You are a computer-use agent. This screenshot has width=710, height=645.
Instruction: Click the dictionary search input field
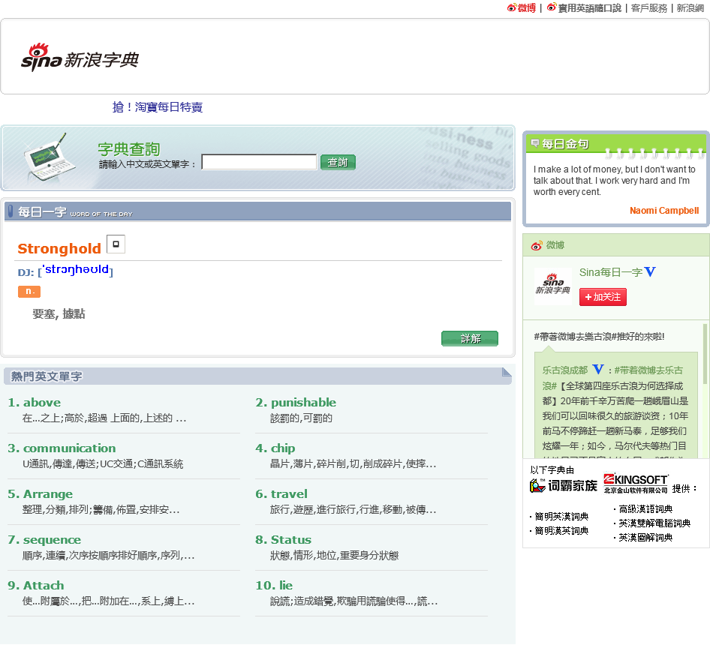coord(259,162)
